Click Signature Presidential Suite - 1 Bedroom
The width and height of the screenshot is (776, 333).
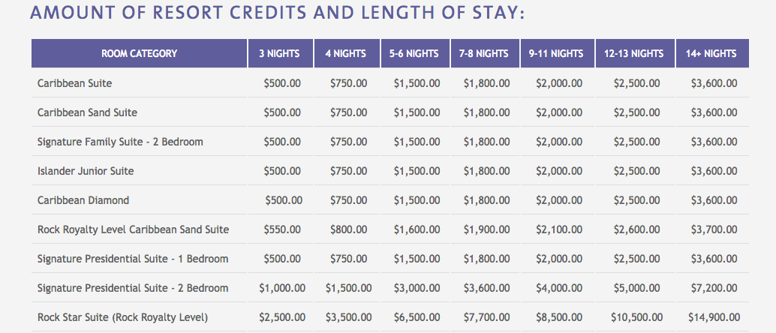point(133,259)
